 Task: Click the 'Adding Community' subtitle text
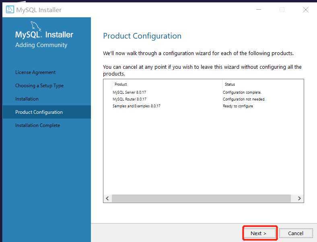[41, 45]
